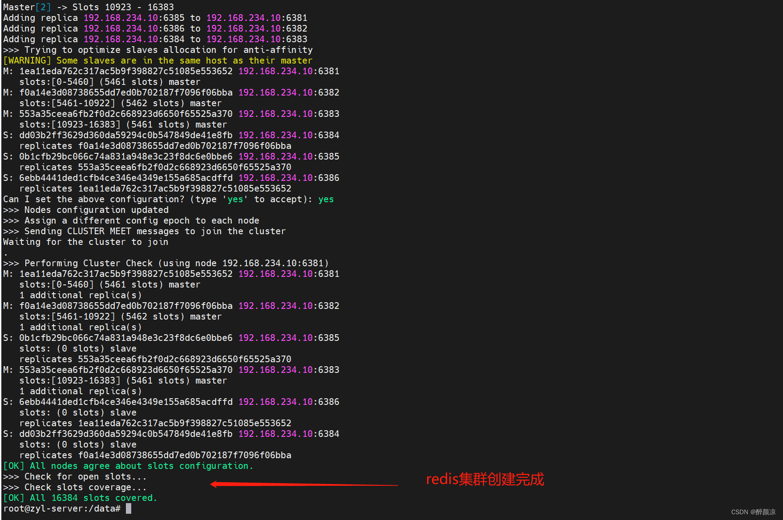This screenshot has width=783, height=520.
Task: Click the green 'yes' answer after the prompt
Action: click(x=326, y=199)
